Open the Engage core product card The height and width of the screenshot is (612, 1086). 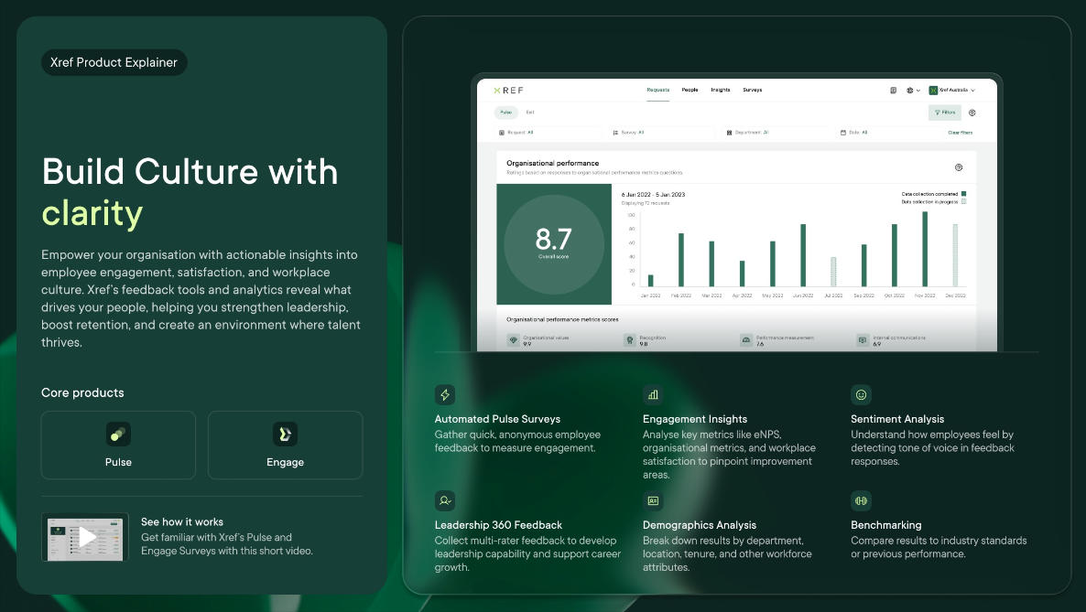click(286, 446)
